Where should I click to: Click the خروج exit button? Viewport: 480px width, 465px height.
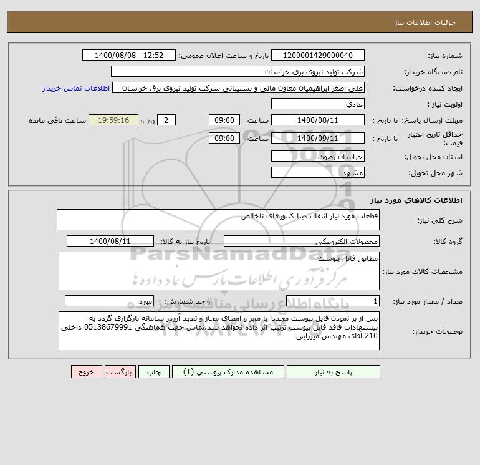tap(86, 372)
